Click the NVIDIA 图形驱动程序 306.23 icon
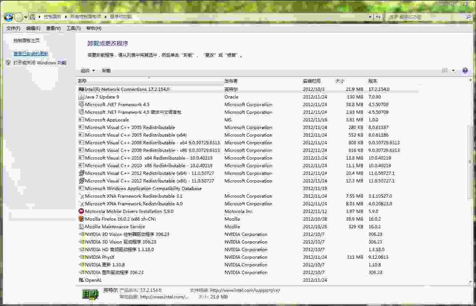Image resolution: width=476 pixels, height=306 pixels. click(x=81, y=272)
